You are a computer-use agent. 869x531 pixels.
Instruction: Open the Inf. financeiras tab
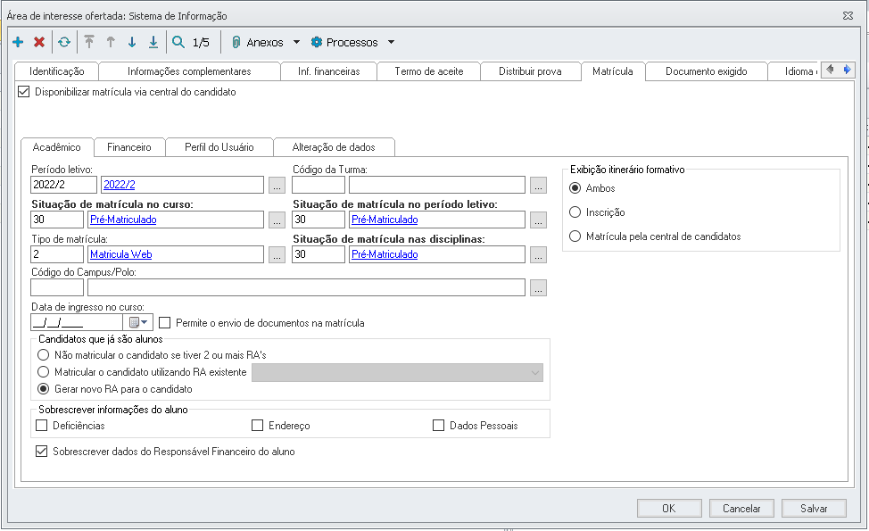[328, 71]
